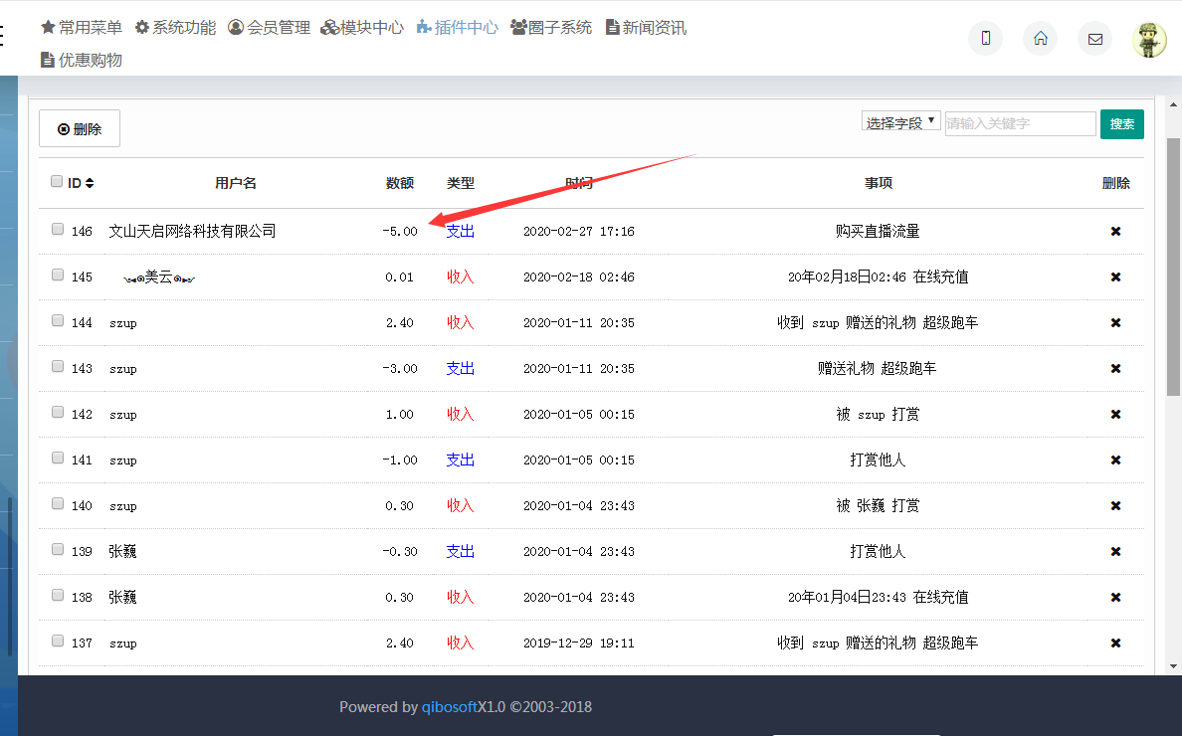This screenshot has width=1182, height=736.
Task: Check the checkbox for record 145
Action: tap(58, 276)
